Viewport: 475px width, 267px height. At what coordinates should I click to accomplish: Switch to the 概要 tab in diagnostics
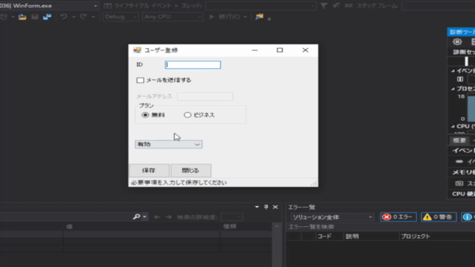(459, 140)
